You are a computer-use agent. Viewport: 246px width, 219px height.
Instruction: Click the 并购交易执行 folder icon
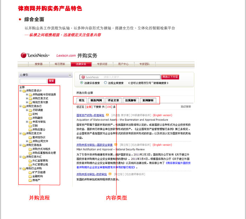(24, 106)
